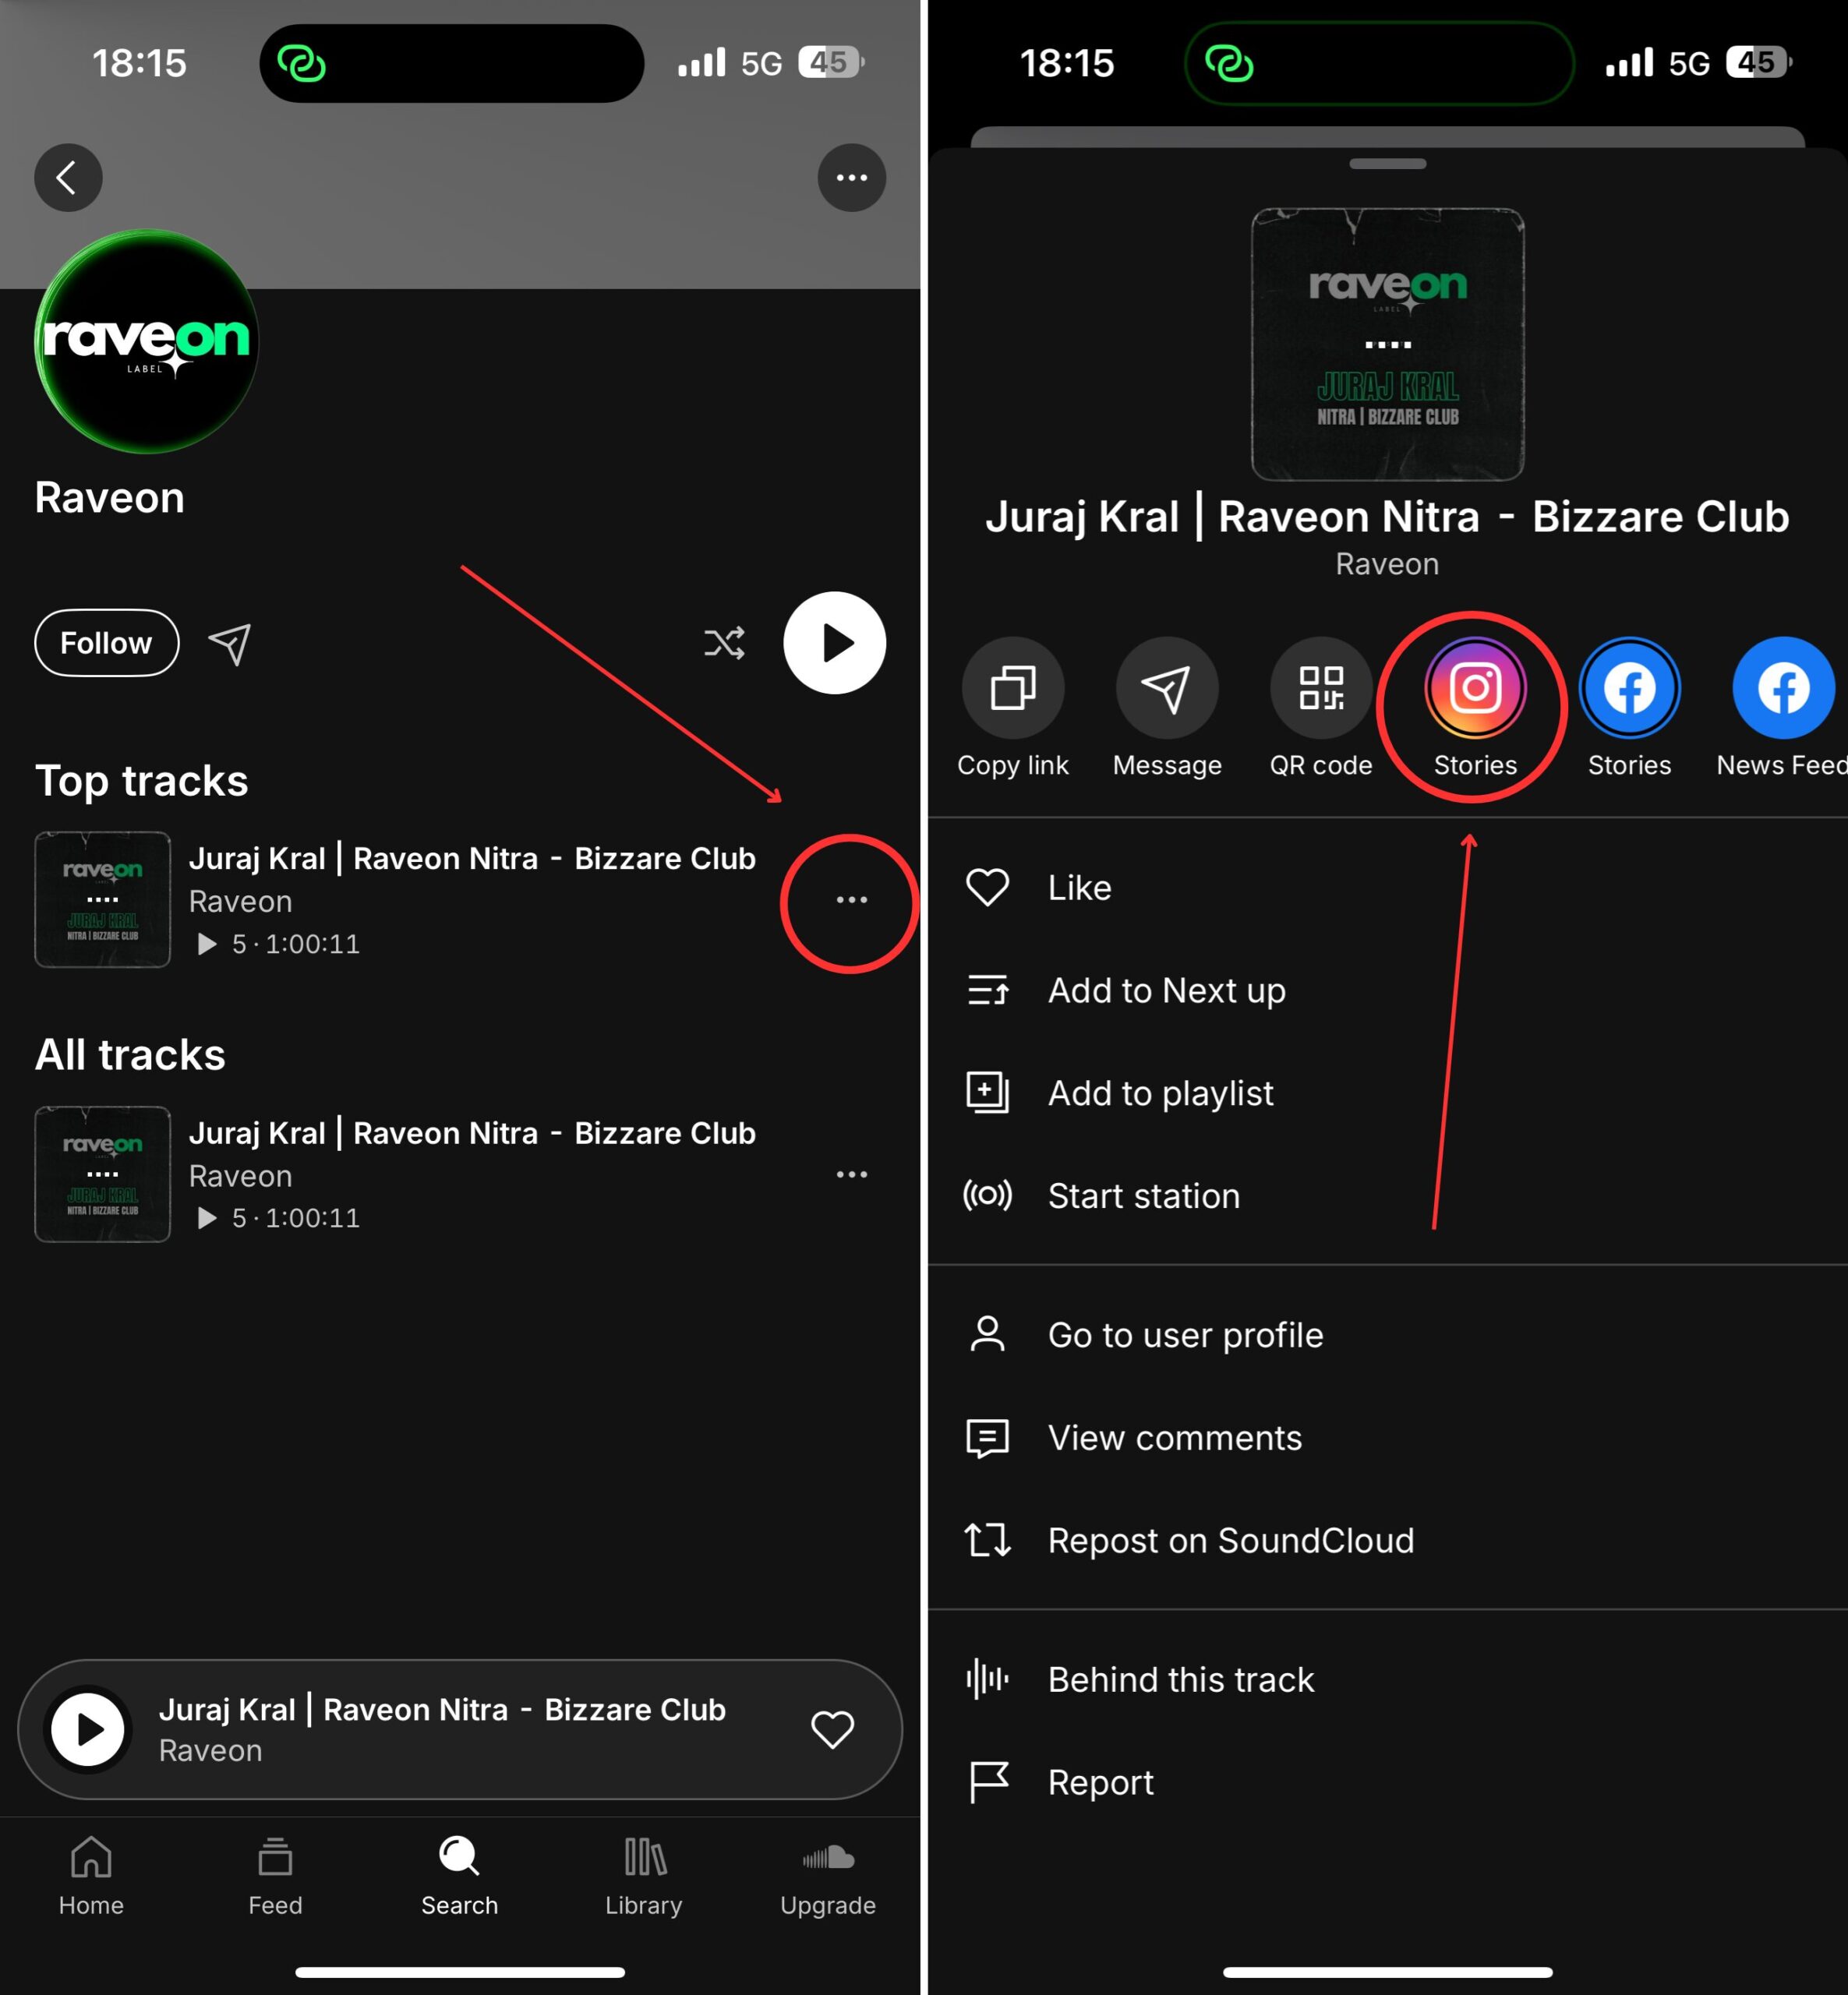Toggle shuffle playback on Raveon profile
Viewport: 1848px width, 1995px height.
pyautogui.click(x=724, y=643)
